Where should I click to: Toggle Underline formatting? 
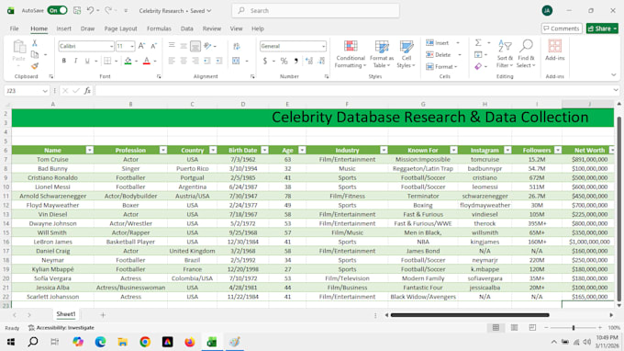[x=87, y=61]
